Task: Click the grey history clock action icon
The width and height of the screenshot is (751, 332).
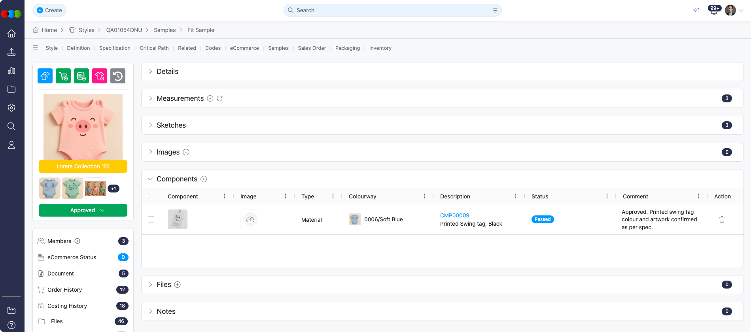Action: coord(118,76)
